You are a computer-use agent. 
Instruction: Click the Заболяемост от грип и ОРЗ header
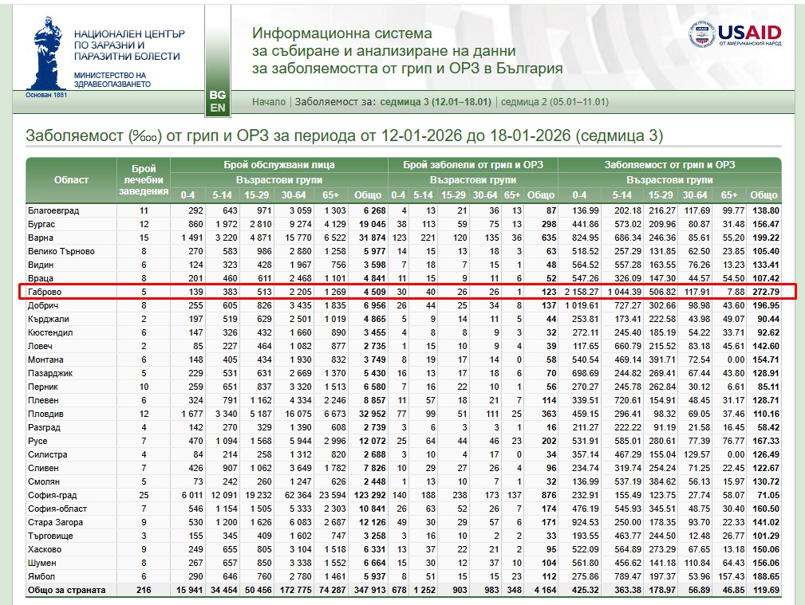pos(669,165)
